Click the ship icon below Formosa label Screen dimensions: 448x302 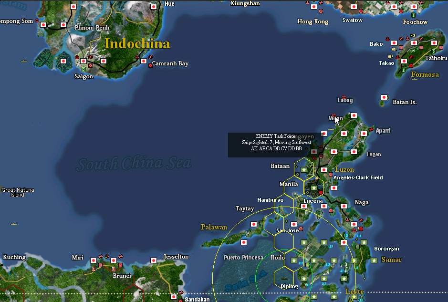pos(415,79)
